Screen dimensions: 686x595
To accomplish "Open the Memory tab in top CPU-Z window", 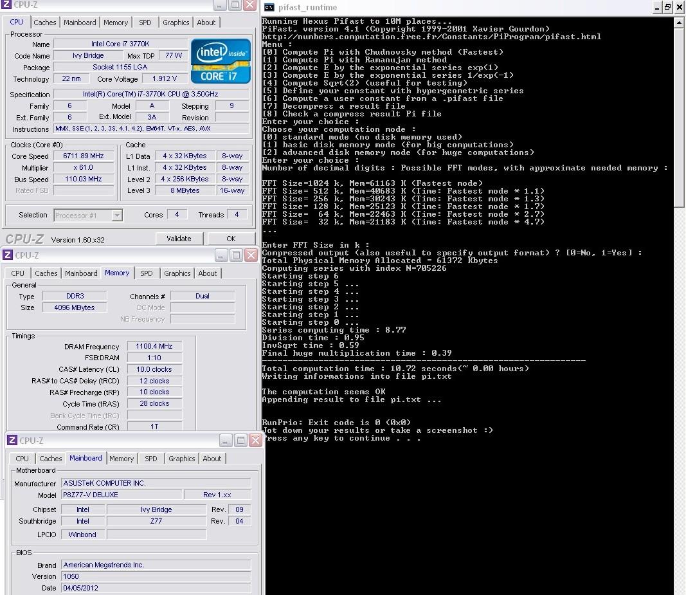I will (x=116, y=23).
